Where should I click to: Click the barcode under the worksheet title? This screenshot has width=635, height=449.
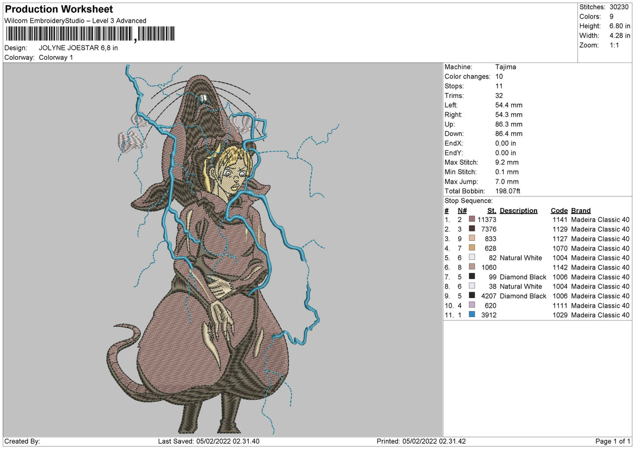(x=92, y=35)
